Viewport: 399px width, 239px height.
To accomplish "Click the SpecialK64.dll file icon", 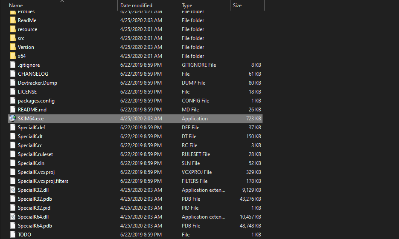I will point(12,217).
